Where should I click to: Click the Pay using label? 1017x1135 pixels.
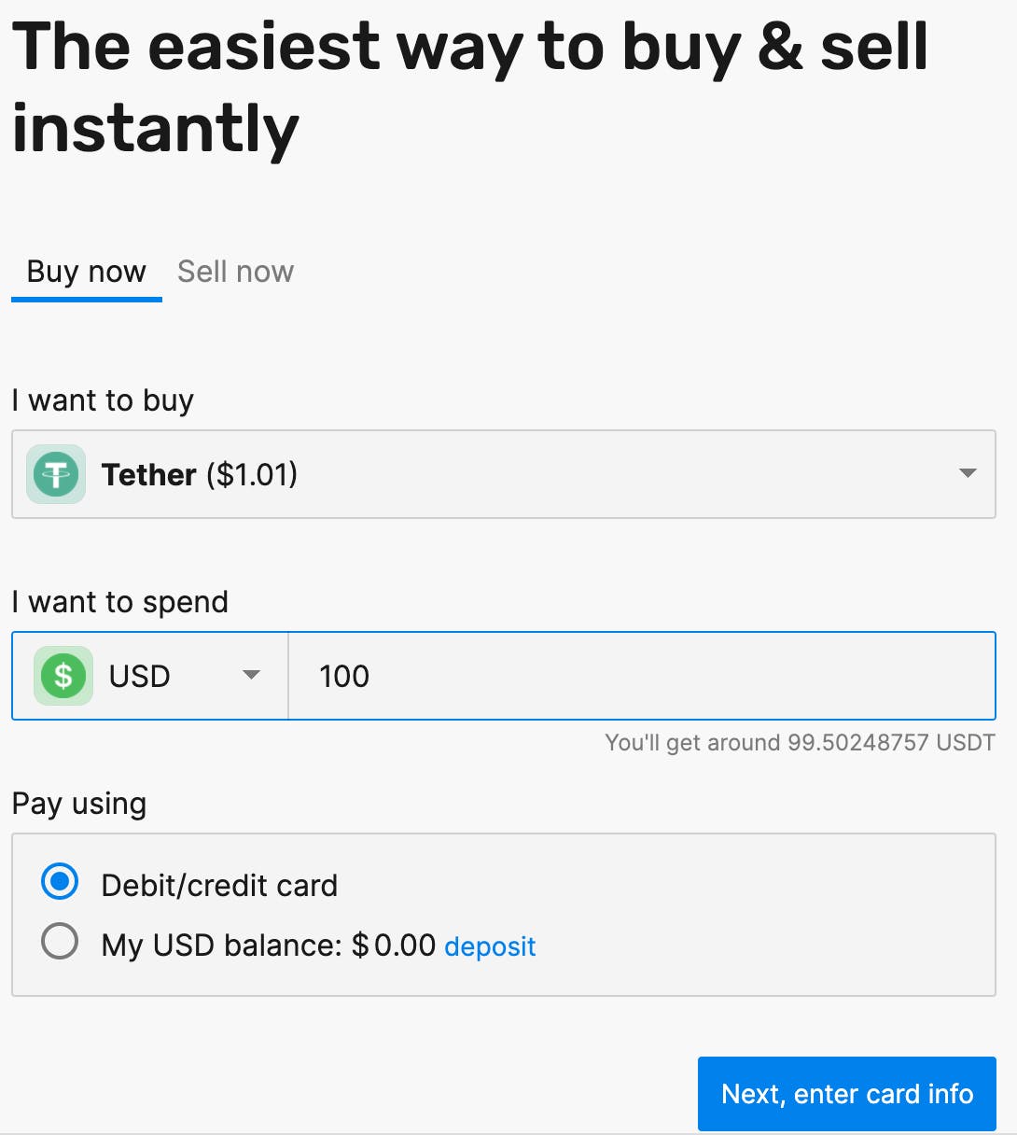pos(79,804)
